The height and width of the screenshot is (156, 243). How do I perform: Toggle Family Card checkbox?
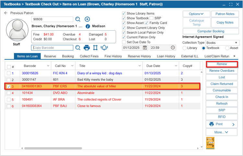[146, 23]
